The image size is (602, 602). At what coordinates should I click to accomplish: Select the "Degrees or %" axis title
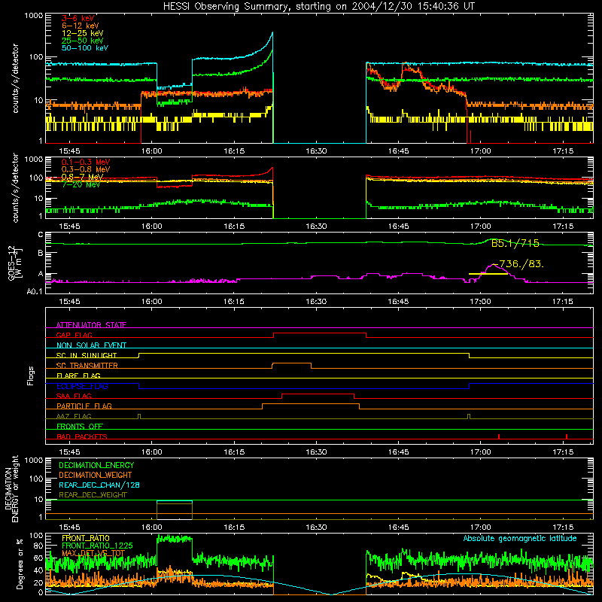click(19, 564)
